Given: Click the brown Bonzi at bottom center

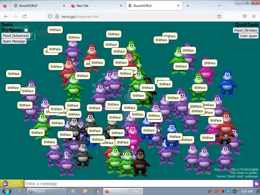Looking at the screenshot, I should point(140,163).
